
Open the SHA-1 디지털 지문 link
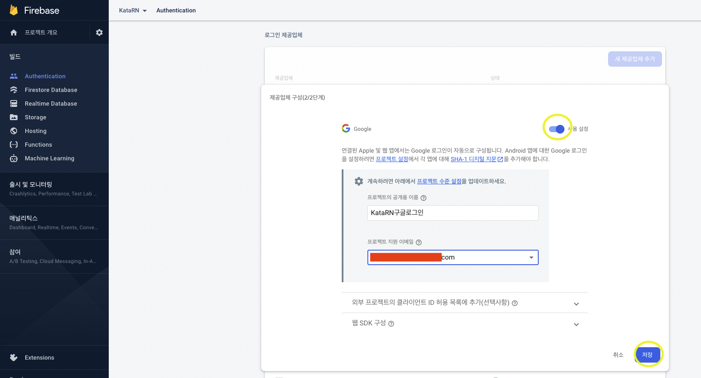[473, 159]
